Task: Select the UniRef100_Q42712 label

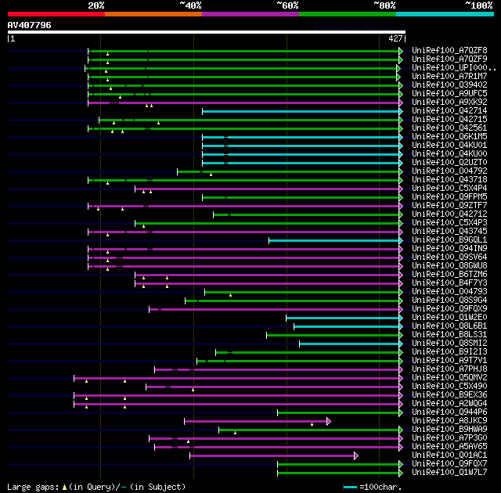Action: tap(449, 214)
